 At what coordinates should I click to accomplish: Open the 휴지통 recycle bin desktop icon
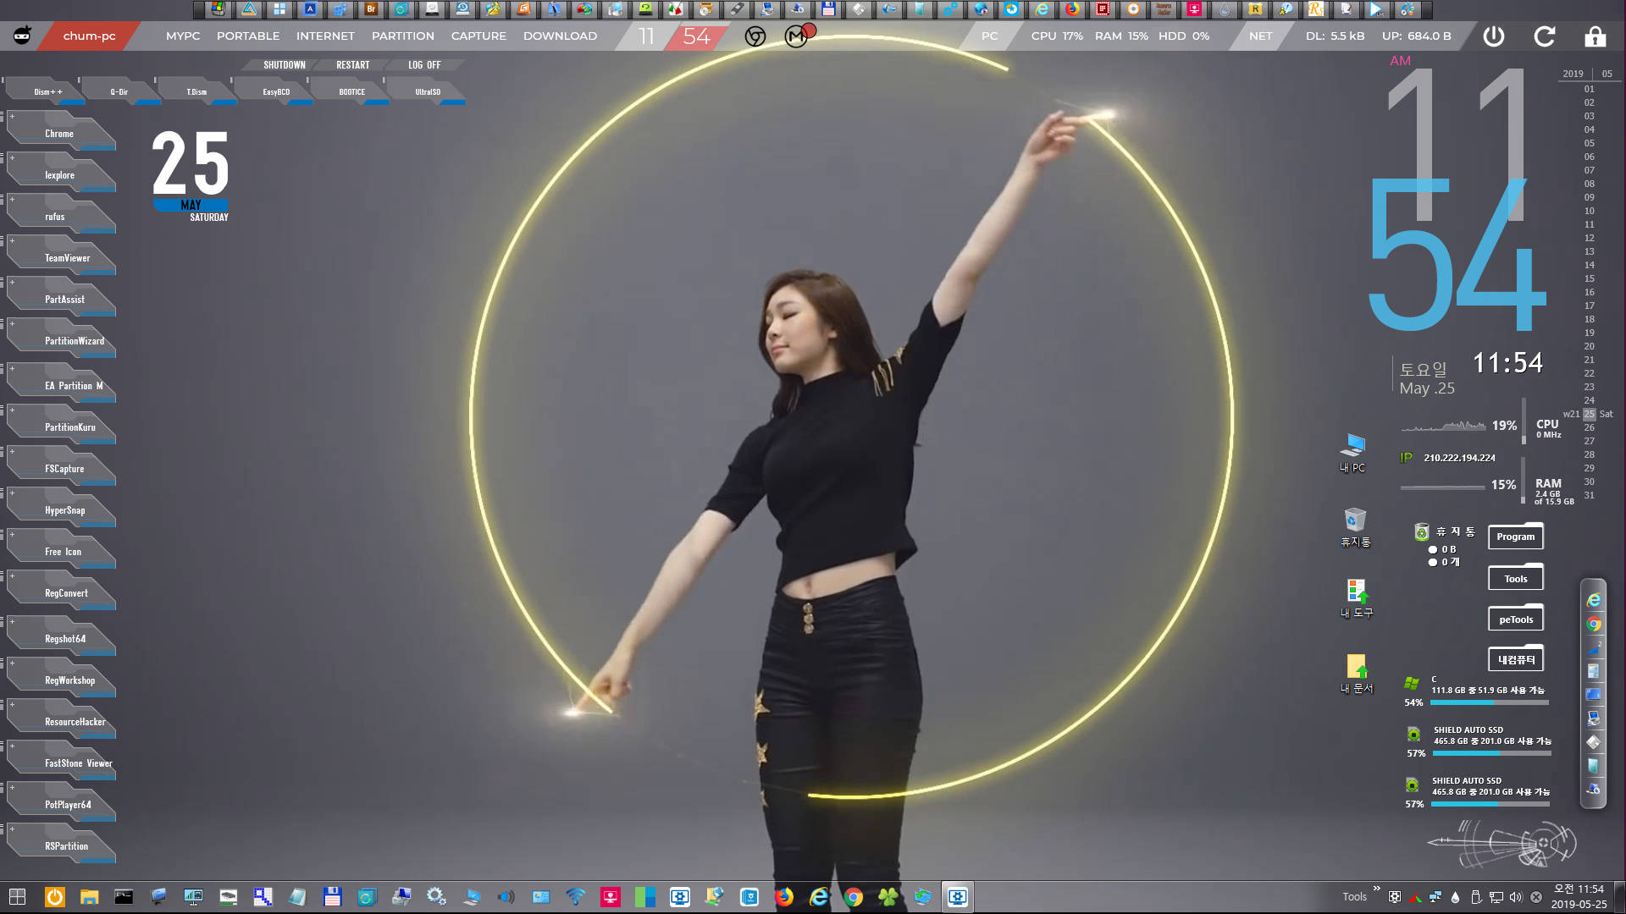[1355, 527]
